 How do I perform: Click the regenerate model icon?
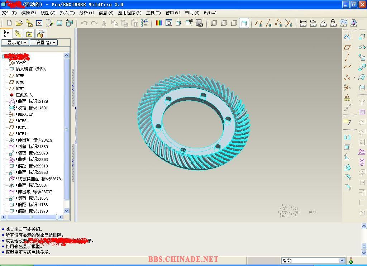pos(144,23)
